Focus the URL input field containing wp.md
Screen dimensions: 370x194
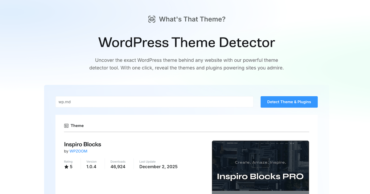[154, 102]
